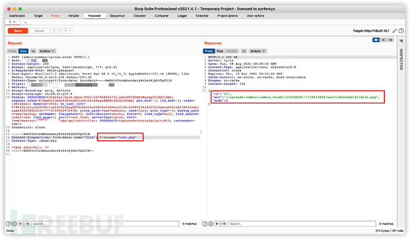The width and height of the screenshot is (410, 239).
Task: Jump to next match in request search
Action: tap(27, 224)
